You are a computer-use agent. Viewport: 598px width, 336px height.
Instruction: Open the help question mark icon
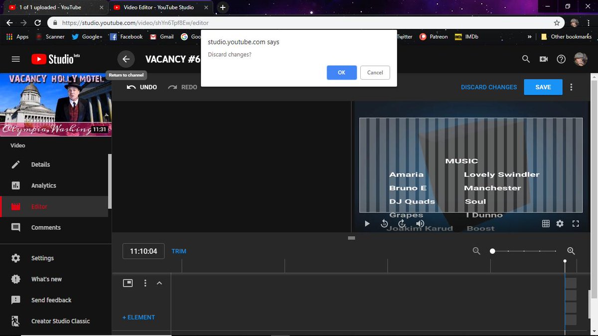tap(561, 59)
